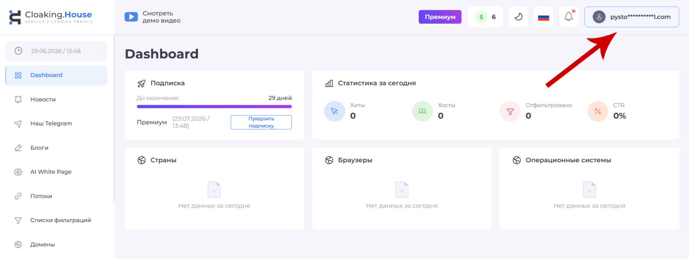Screen dimensions: 689x259
Task: Click the date and time 29.06.2026 / 13:48
Action: (56, 51)
